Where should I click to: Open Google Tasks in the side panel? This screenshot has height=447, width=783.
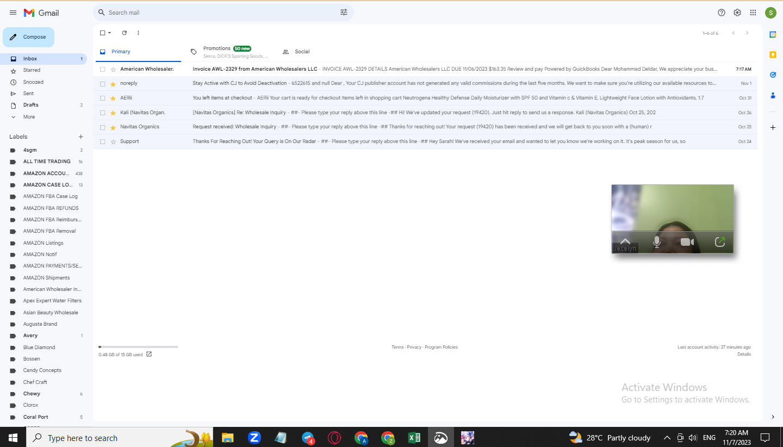tap(773, 74)
